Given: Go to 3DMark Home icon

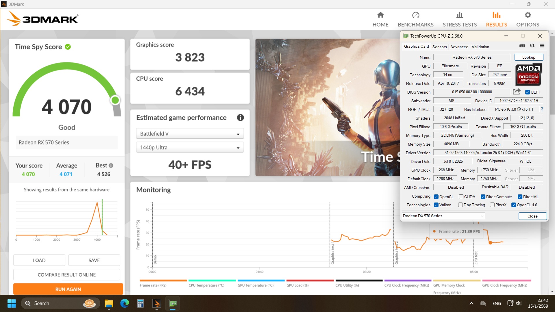Looking at the screenshot, I should tap(380, 15).
